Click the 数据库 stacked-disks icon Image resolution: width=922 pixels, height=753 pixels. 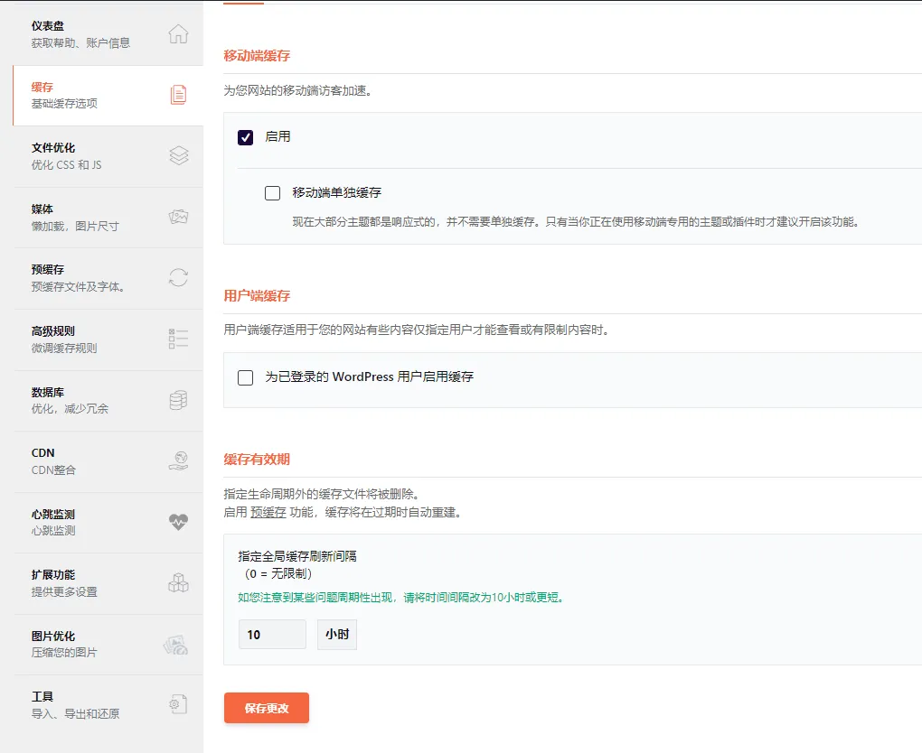179,400
